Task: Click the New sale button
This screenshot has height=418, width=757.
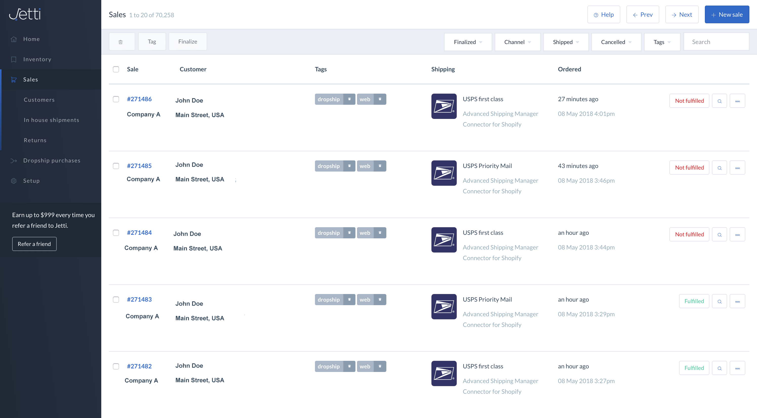Action: click(727, 15)
